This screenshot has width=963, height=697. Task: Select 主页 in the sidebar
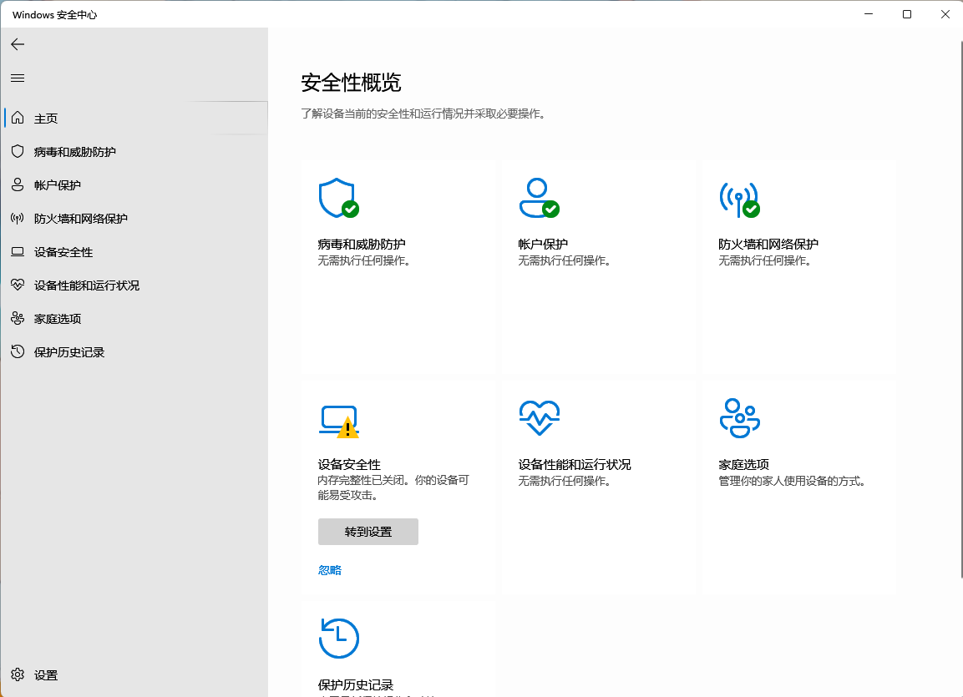[135, 118]
